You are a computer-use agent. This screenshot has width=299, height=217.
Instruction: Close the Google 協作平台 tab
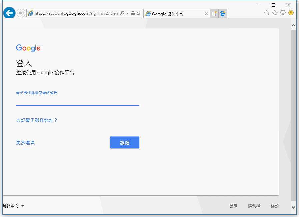coord(206,14)
